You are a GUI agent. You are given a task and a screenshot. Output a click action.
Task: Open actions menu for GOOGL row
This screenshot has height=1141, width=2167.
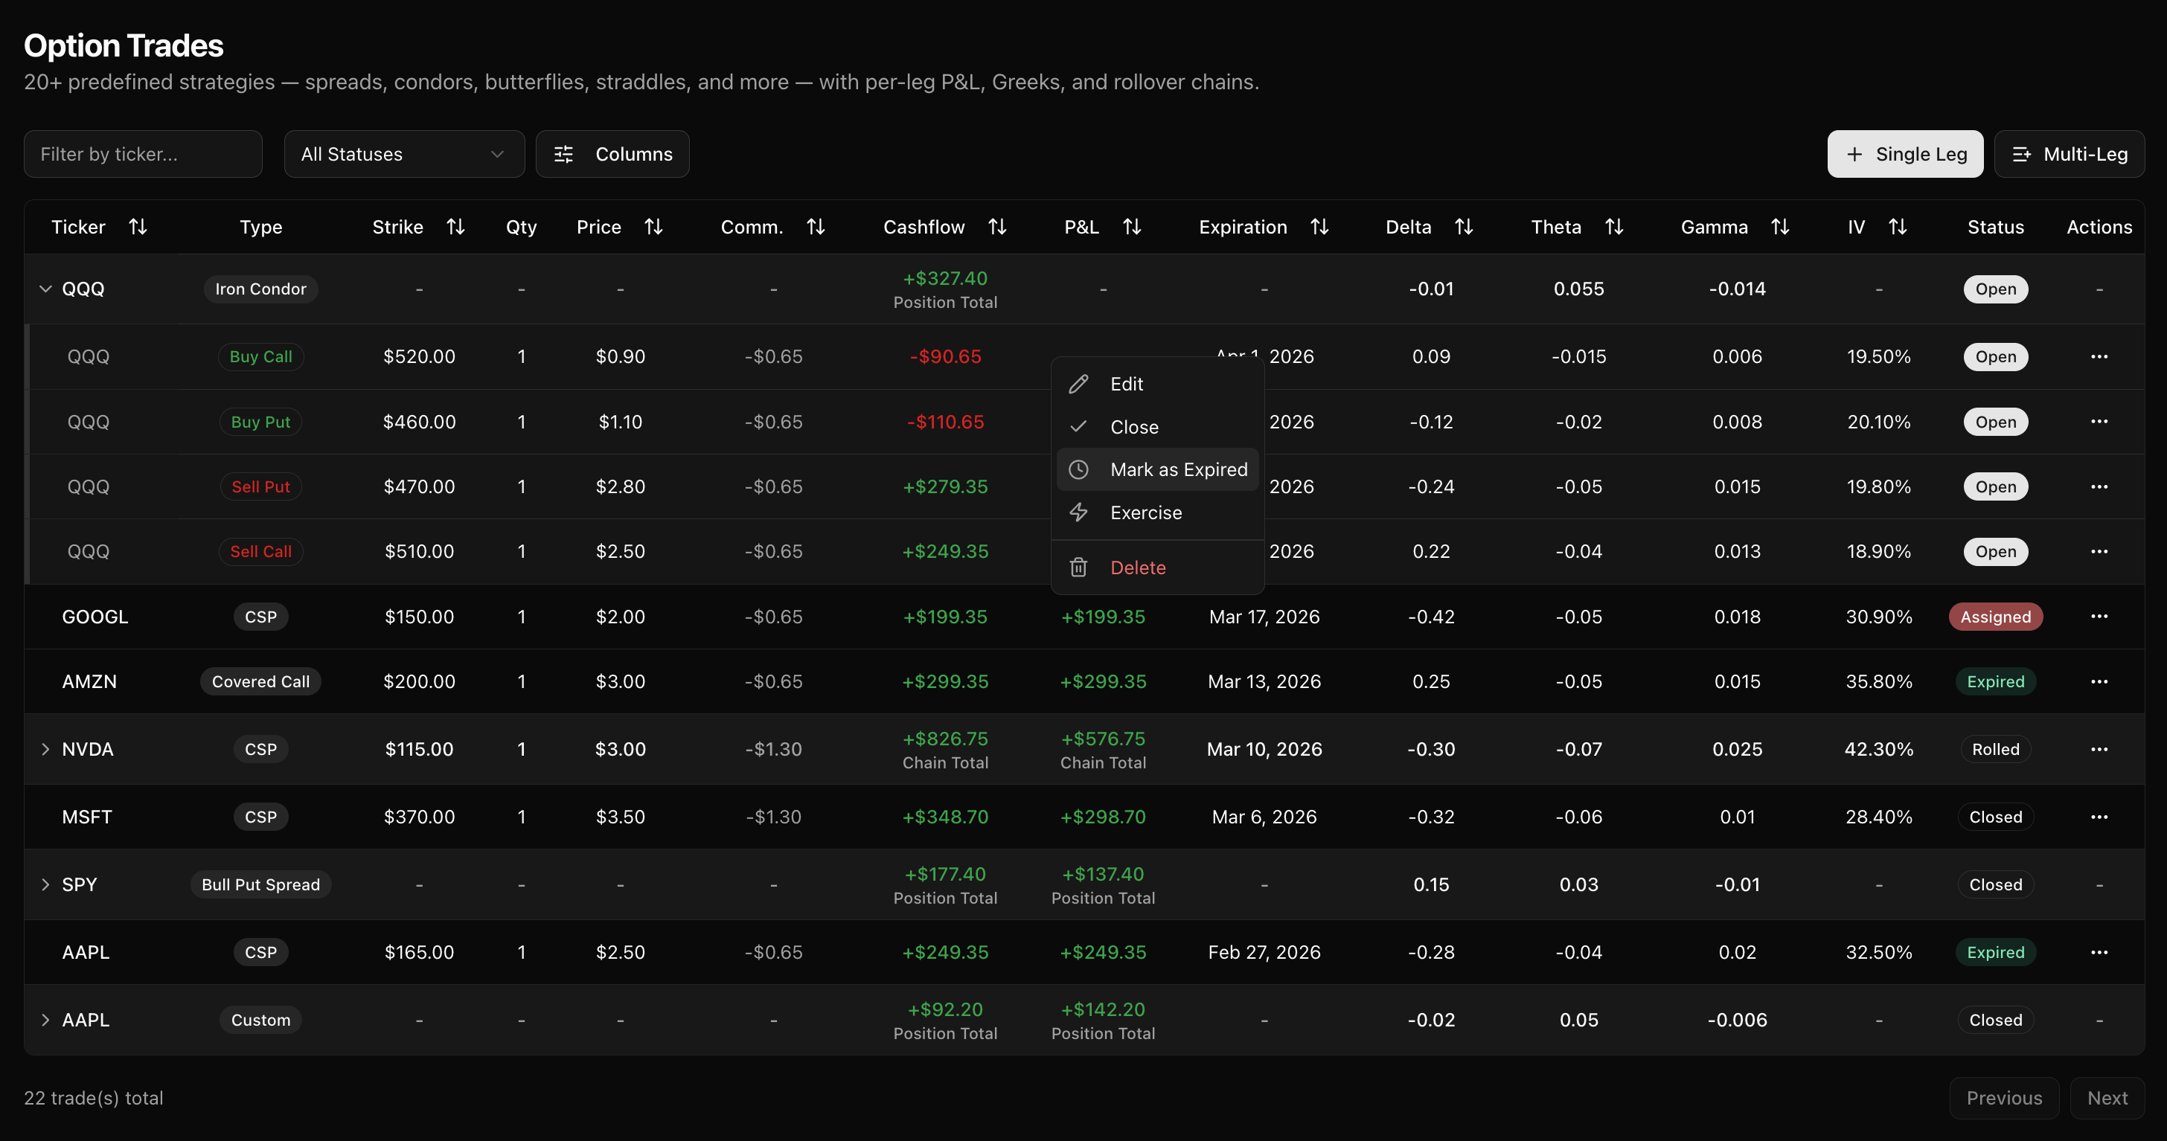[x=2099, y=617]
